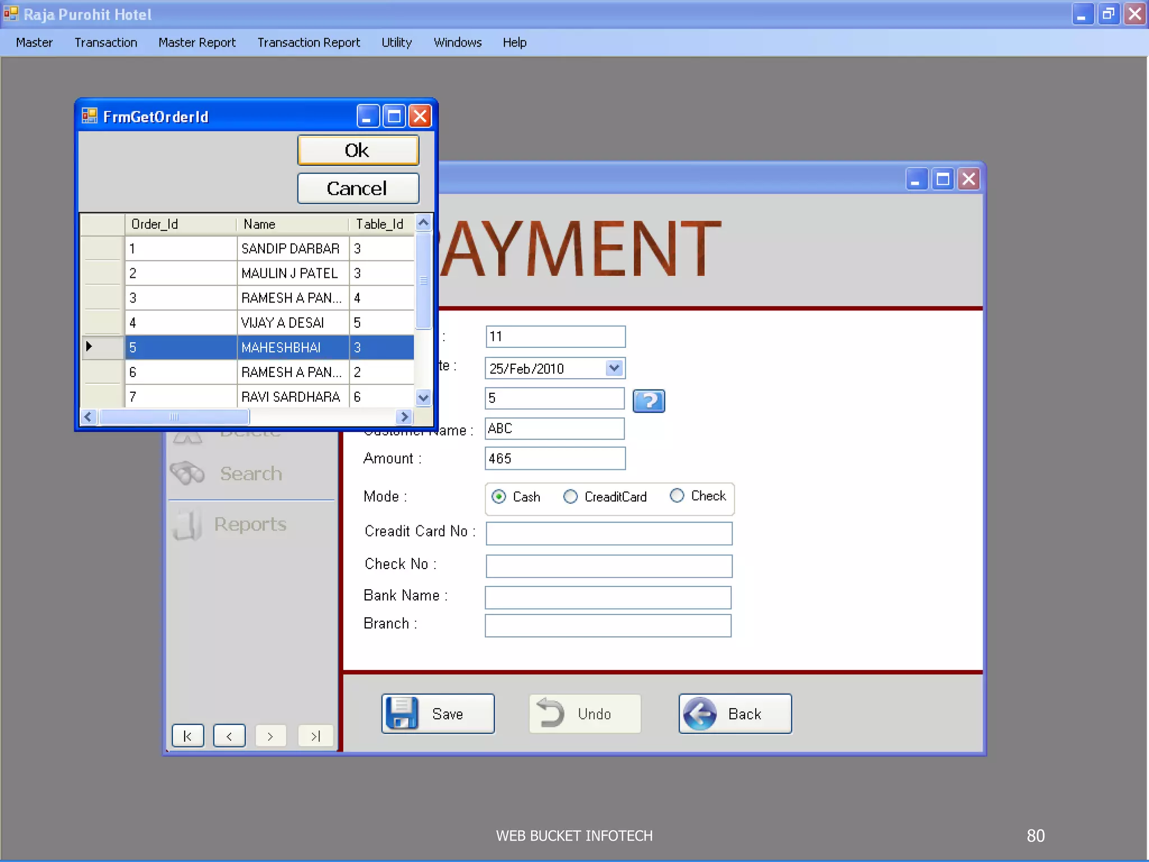
Task: Open the Transaction menu
Action: click(105, 43)
